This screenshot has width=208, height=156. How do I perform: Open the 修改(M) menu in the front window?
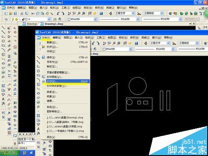coord(134,37)
